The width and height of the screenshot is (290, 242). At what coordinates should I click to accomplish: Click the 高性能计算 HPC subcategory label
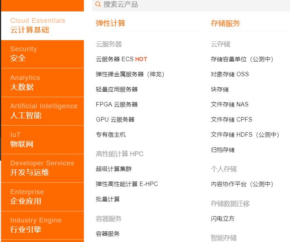click(120, 154)
